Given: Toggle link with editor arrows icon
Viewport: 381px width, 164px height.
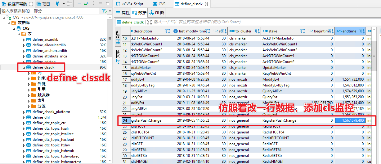Looking at the screenshot, I should [x=86, y=4].
